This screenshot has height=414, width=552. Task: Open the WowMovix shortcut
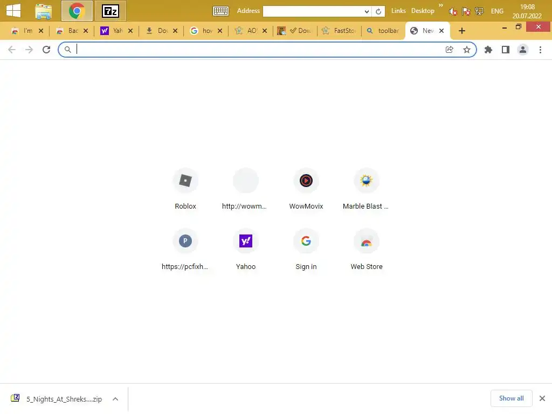306,190
